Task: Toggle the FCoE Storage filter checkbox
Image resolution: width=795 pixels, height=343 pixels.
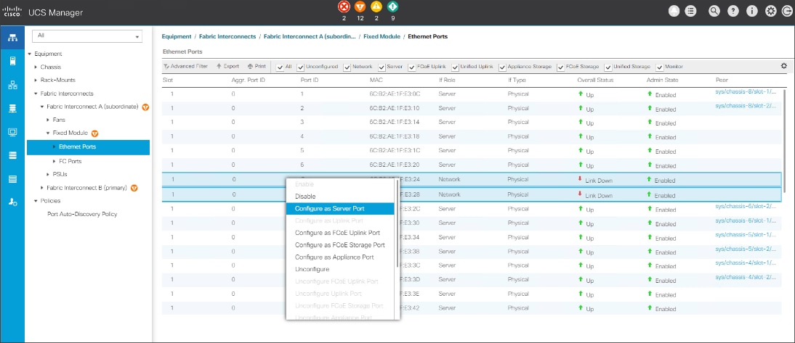Action: pyautogui.click(x=561, y=67)
